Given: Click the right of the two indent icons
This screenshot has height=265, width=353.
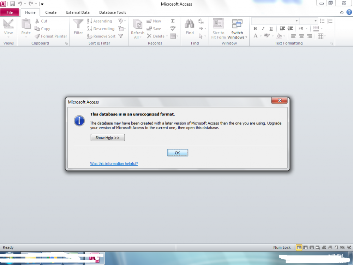Looking at the screenshot, I should tap(290, 28).
